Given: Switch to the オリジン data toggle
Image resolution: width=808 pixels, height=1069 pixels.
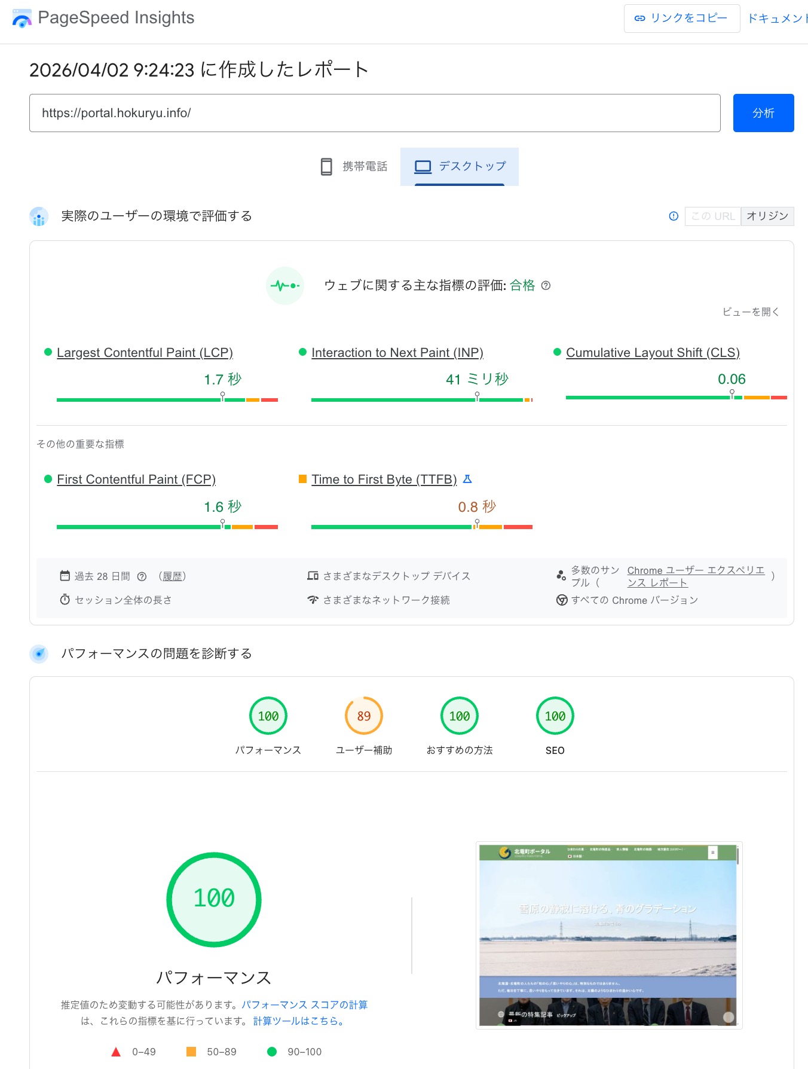Looking at the screenshot, I should pos(767,216).
